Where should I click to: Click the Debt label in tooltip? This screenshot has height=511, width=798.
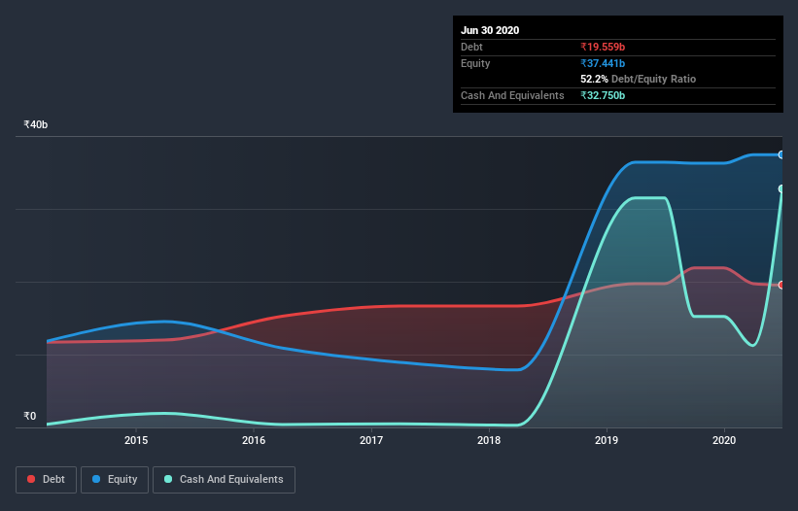pos(471,48)
